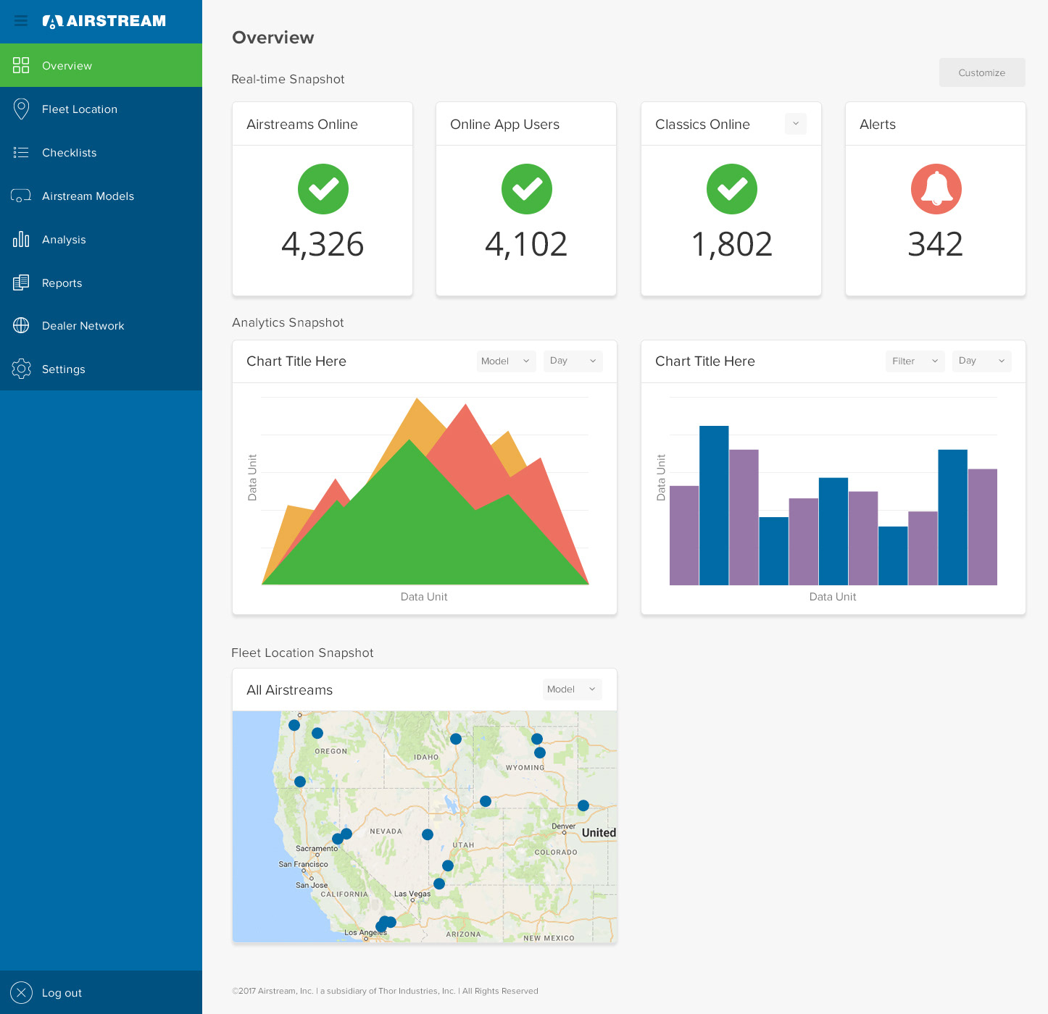Click the Fleet Location Snapshot heading
Viewport: 1048px width, 1014px height.
(x=302, y=653)
